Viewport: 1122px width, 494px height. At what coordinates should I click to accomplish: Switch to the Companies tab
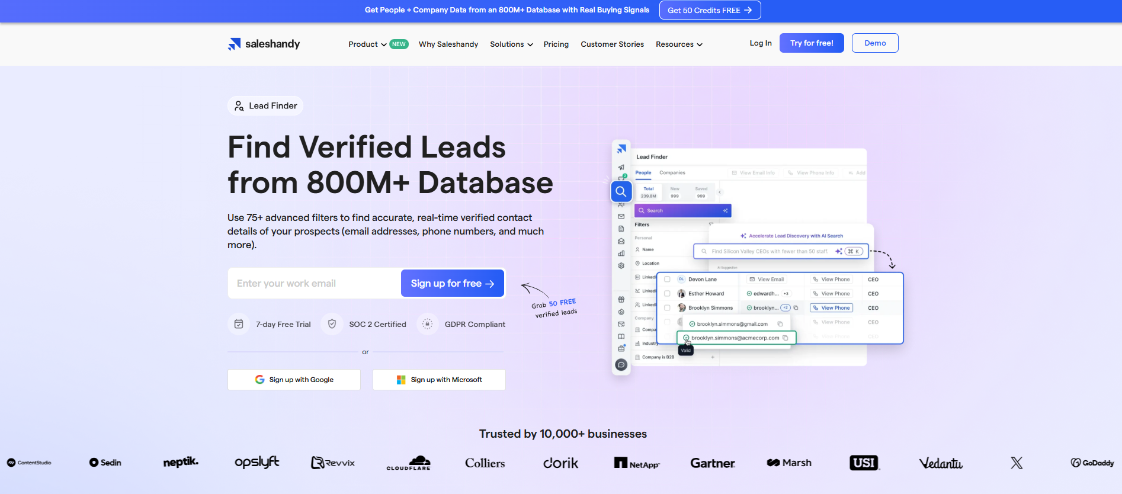point(672,173)
